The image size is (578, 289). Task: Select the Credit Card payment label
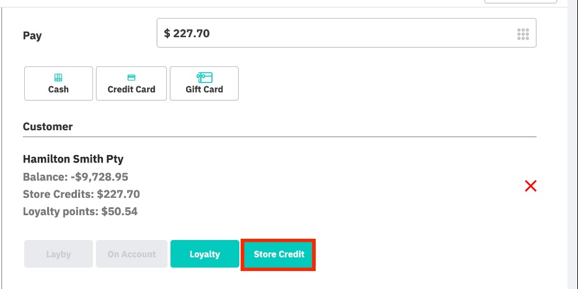click(x=131, y=89)
